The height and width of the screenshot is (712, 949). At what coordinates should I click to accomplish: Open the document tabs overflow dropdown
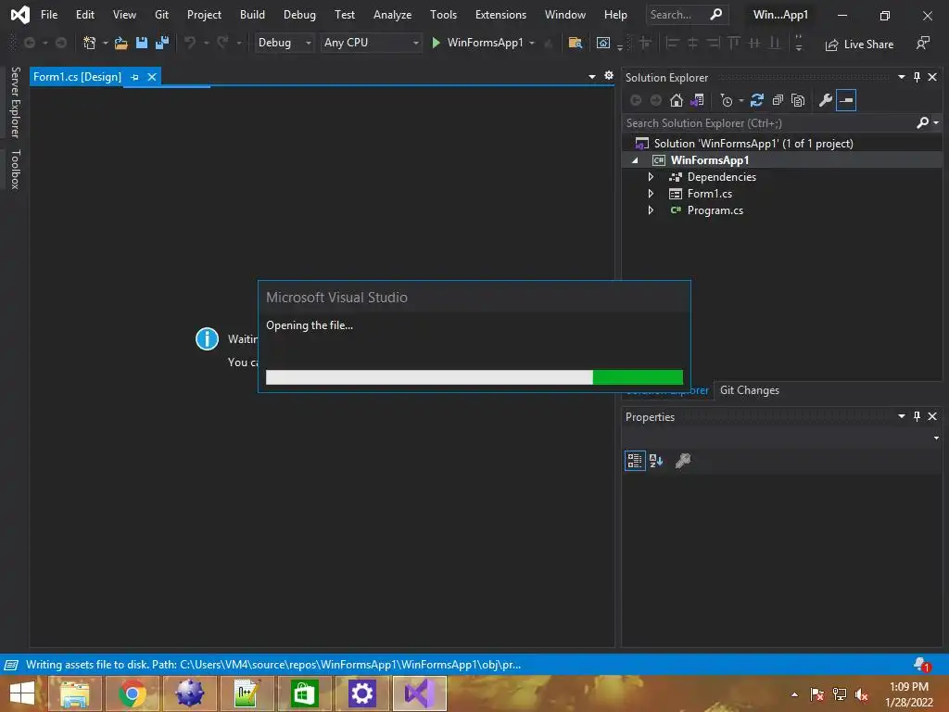tap(592, 77)
